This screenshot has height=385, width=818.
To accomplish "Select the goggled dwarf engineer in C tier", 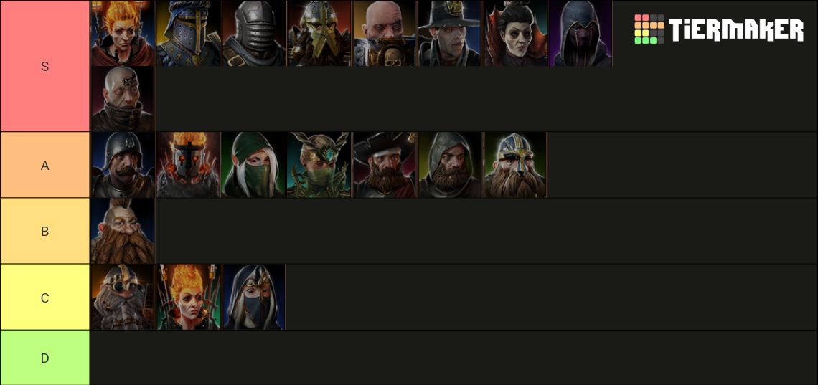I will 123,297.
